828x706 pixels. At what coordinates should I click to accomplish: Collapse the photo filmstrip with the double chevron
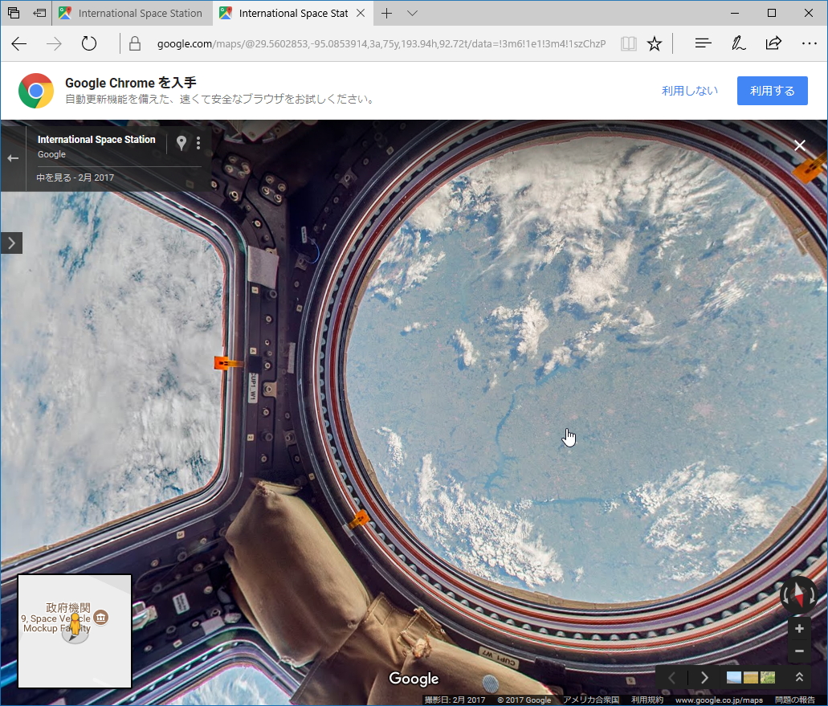click(x=799, y=677)
